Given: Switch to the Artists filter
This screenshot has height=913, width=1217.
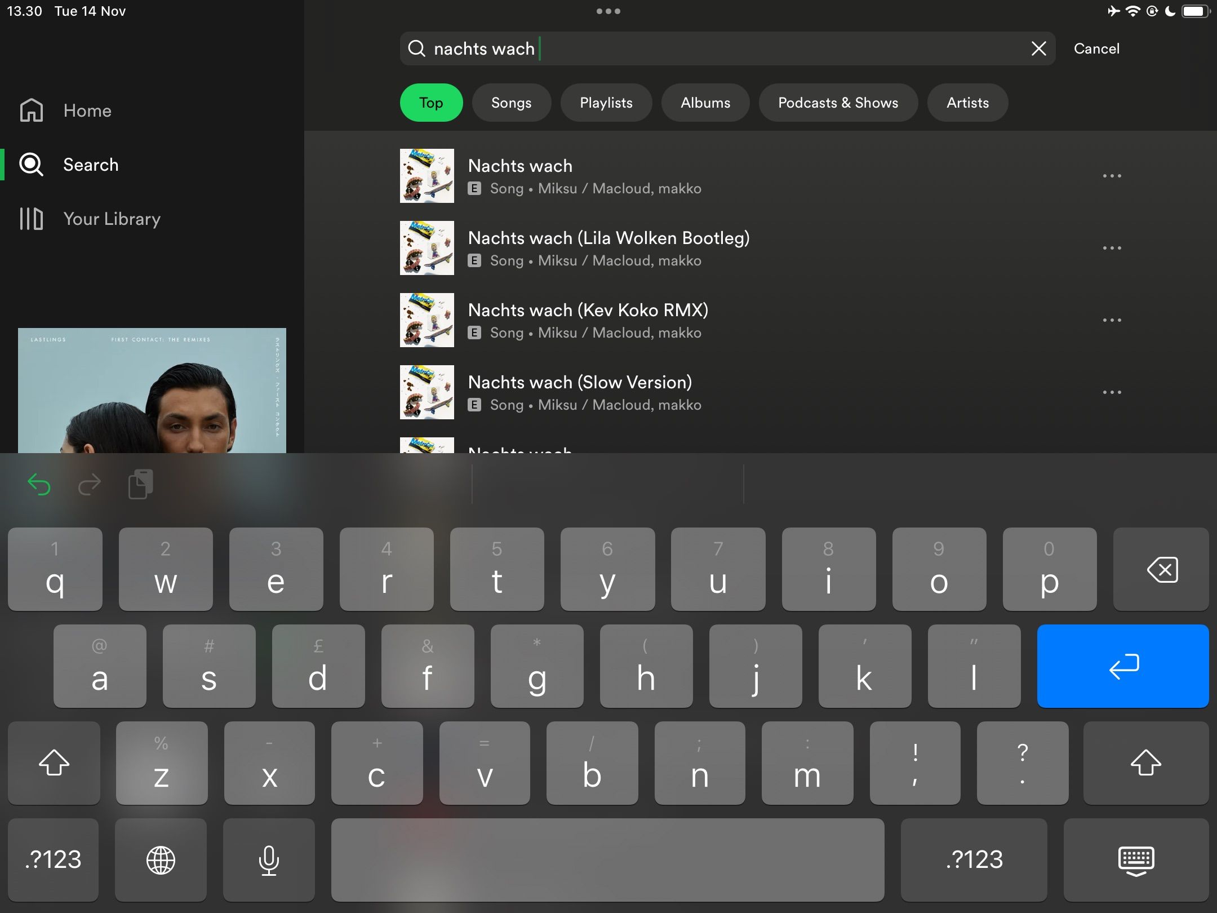Looking at the screenshot, I should pos(967,103).
